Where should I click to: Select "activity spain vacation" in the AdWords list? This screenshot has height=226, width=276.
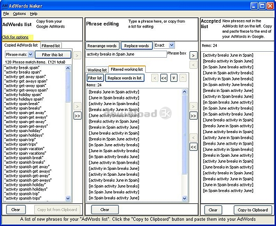click(24, 149)
